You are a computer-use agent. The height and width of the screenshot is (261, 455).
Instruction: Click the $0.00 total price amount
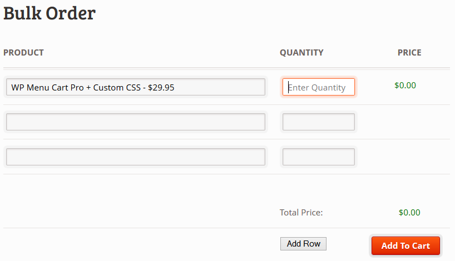[409, 212]
